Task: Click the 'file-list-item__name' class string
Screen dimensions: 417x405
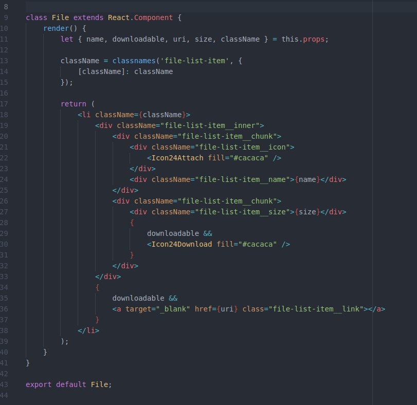Action: tap(243, 180)
